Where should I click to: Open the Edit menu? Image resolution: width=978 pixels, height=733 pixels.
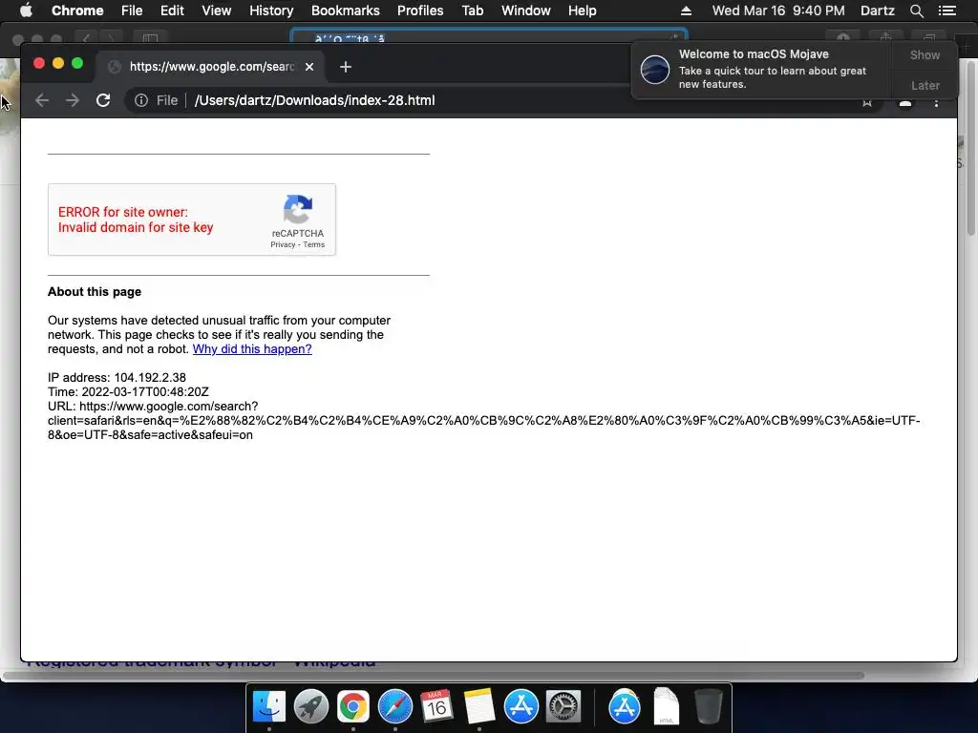(x=172, y=10)
